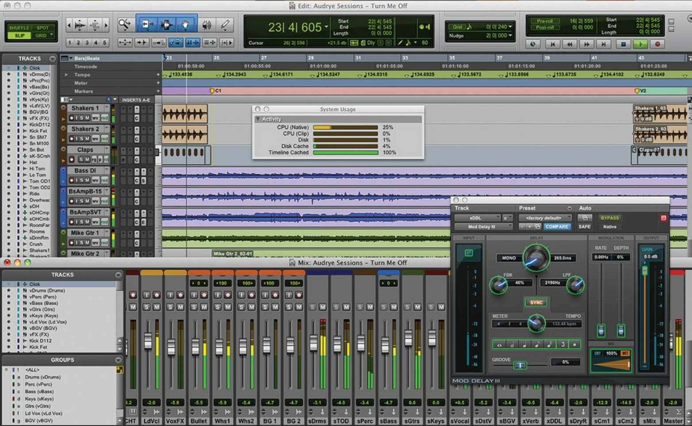This screenshot has height=426, width=692.
Task: Select dotted note modifier in Mod Delay
Action: click(x=575, y=345)
